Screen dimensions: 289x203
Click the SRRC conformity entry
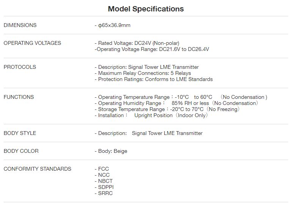pyautogui.click(x=105, y=193)
